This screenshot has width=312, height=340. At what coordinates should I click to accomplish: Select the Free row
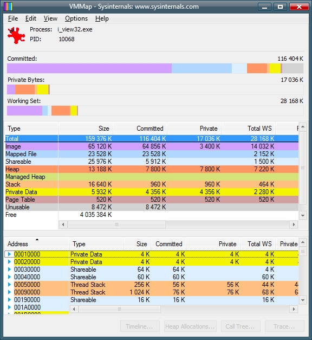152,215
